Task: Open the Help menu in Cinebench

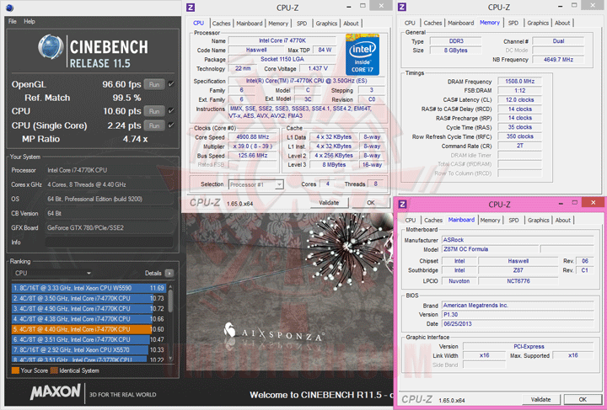Action: click(x=30, y=21)
